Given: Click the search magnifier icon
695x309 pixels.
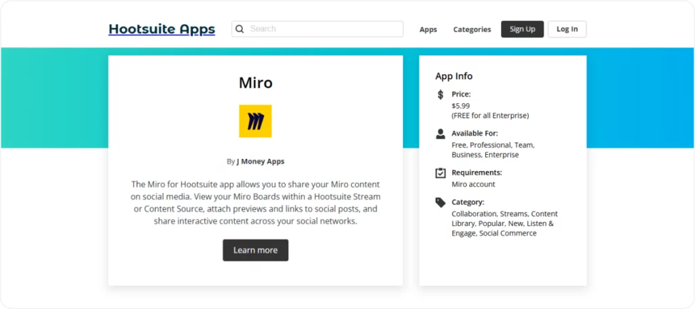Looking at the screenshot, I should click(x=240, y=29).
